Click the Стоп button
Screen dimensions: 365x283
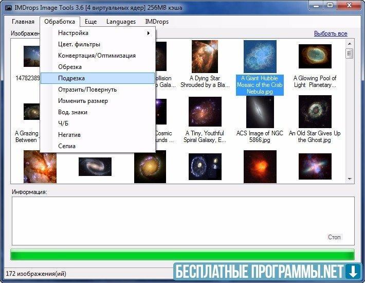(334, 237)
